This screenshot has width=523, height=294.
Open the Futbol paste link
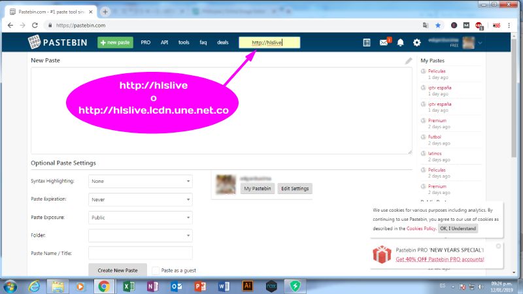point(434,137)
